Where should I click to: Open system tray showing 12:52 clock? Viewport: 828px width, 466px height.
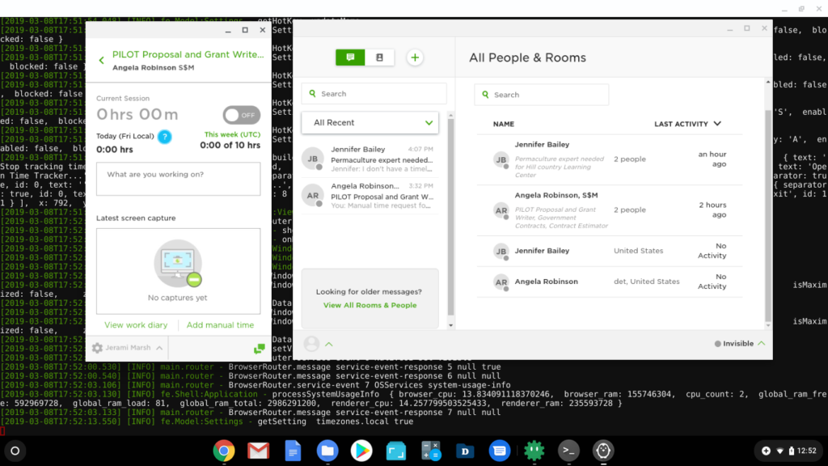coord(789,451)
